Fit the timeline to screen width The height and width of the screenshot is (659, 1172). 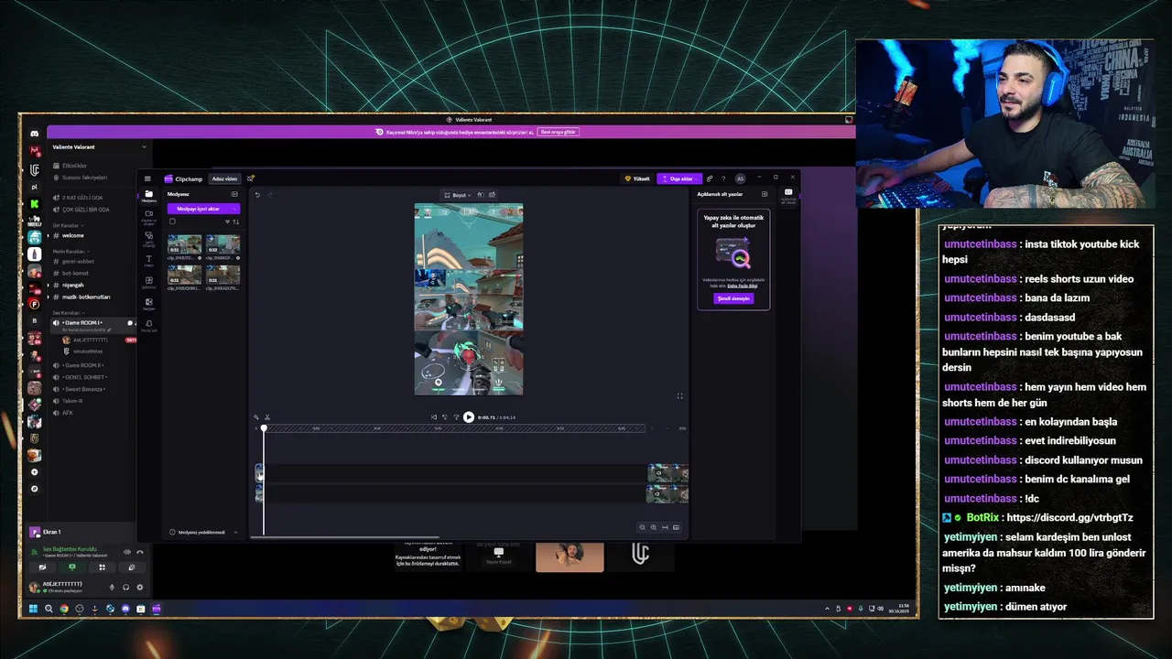665,527
